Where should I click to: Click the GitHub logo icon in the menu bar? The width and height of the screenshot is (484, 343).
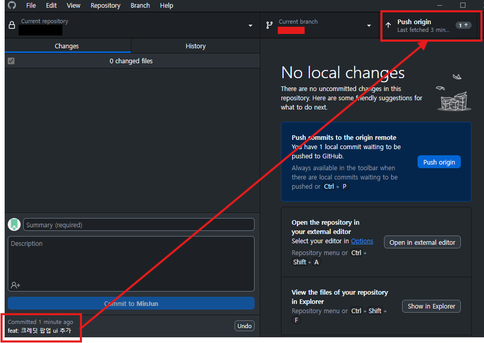click(x=12, y=5)
